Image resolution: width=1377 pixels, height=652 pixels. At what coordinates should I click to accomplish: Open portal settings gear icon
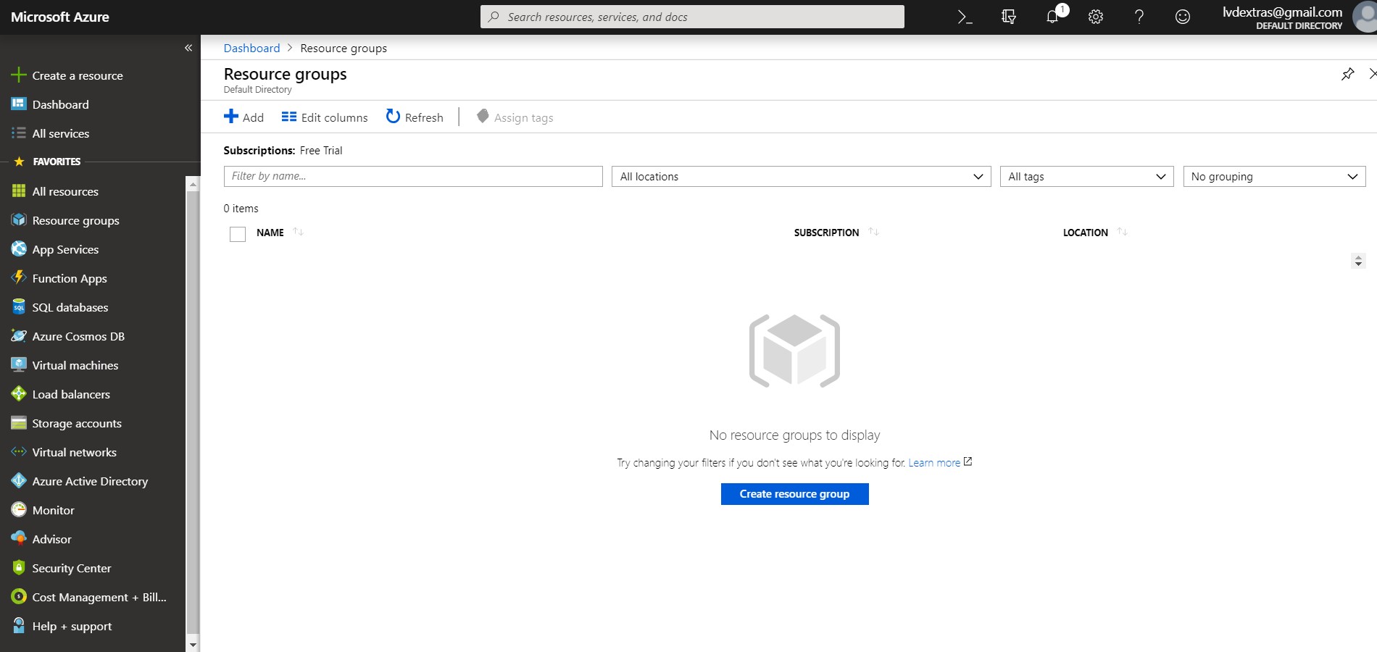[x=1096, y=17]
